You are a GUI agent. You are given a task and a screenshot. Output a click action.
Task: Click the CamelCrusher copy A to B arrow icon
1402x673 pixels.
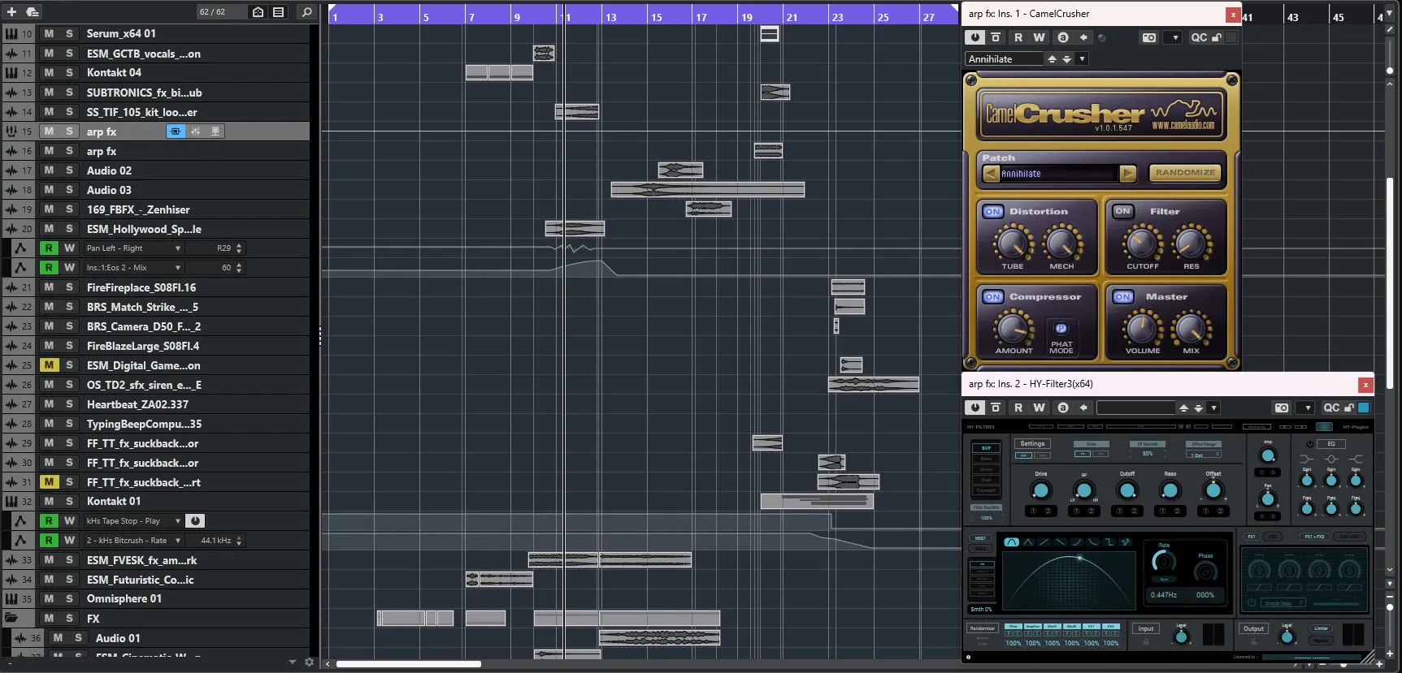tap(1083, 37)
